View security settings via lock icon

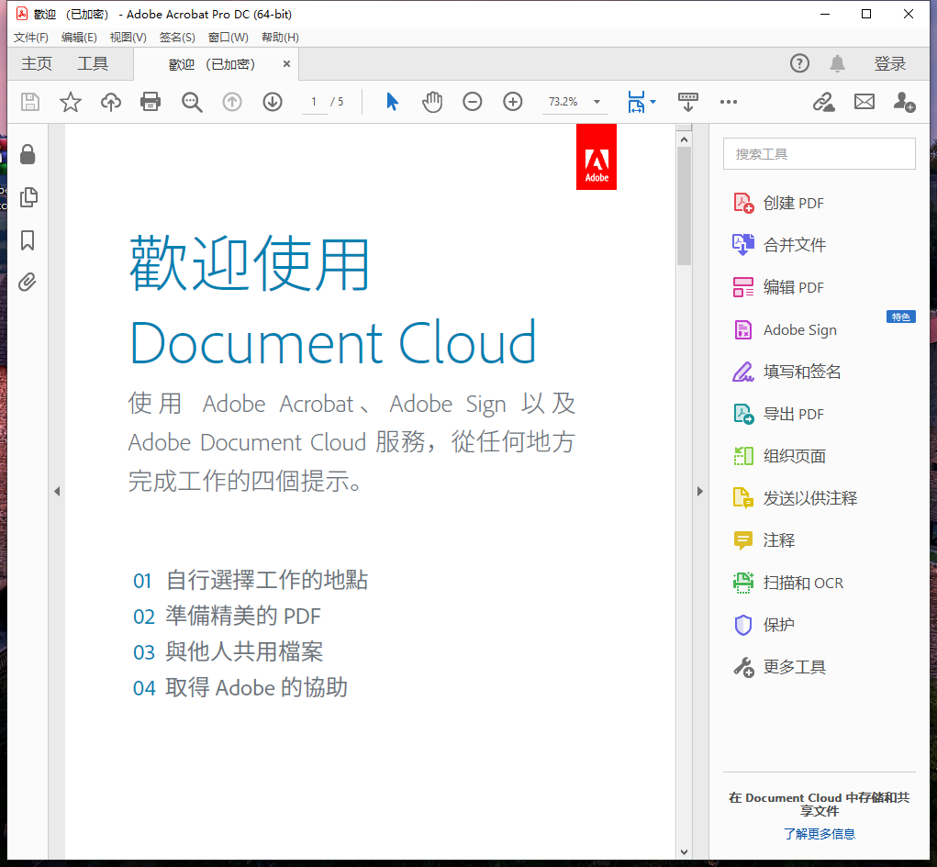pos(28,154)
